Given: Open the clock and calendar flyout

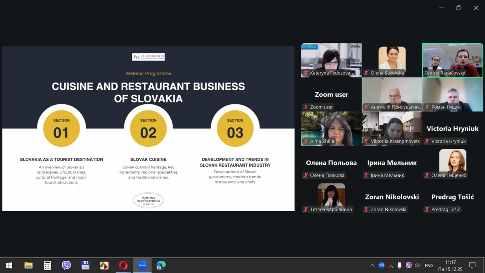Looking at the screenshot, I should pos(450,265).
